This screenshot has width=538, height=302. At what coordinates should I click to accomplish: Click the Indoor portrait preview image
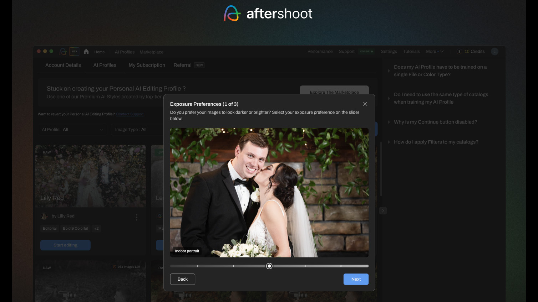pyautogui.click(x=269, y=193)
